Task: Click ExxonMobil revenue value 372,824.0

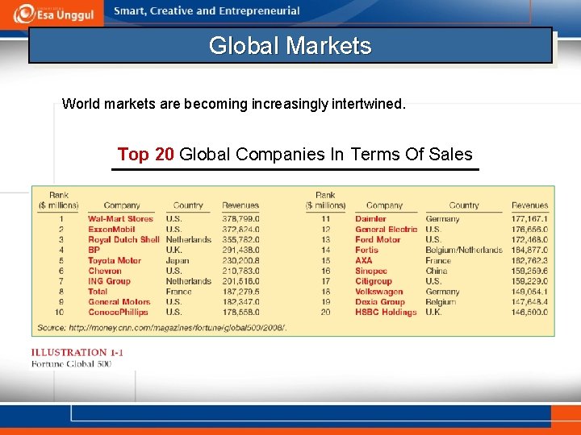Action: tap(240, 229)
